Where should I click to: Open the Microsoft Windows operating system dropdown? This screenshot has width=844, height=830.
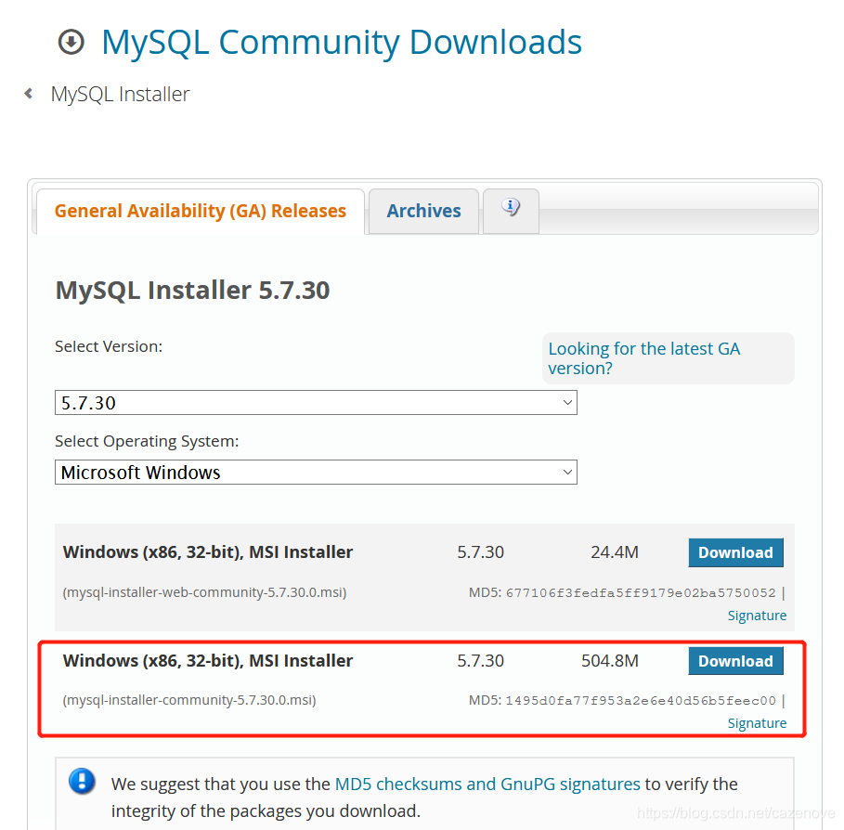(x=316, y=472)
